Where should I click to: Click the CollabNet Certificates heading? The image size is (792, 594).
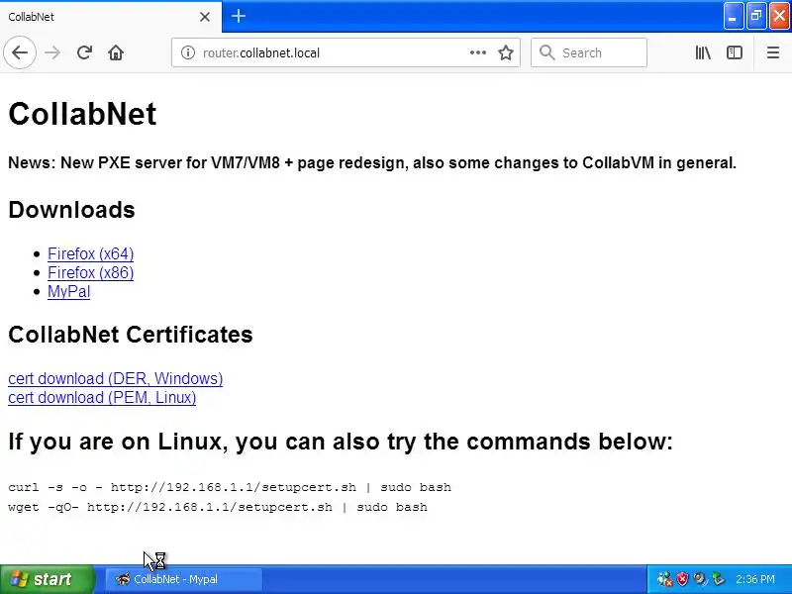(x=131, y=335)
